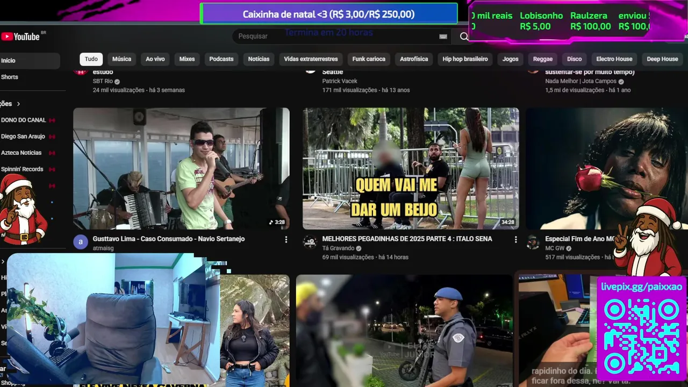Open the MC GW channel link

coord(555,248)
